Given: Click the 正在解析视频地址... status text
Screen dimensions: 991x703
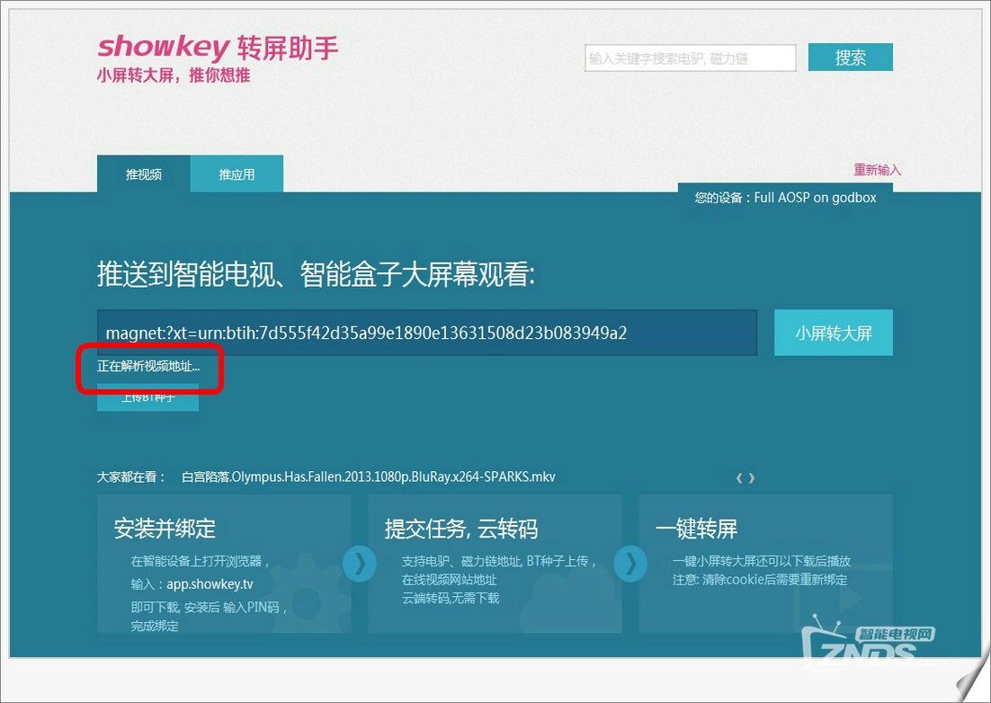Looking at the screenshot, I should pyautogui.click(x=148, y=367).
